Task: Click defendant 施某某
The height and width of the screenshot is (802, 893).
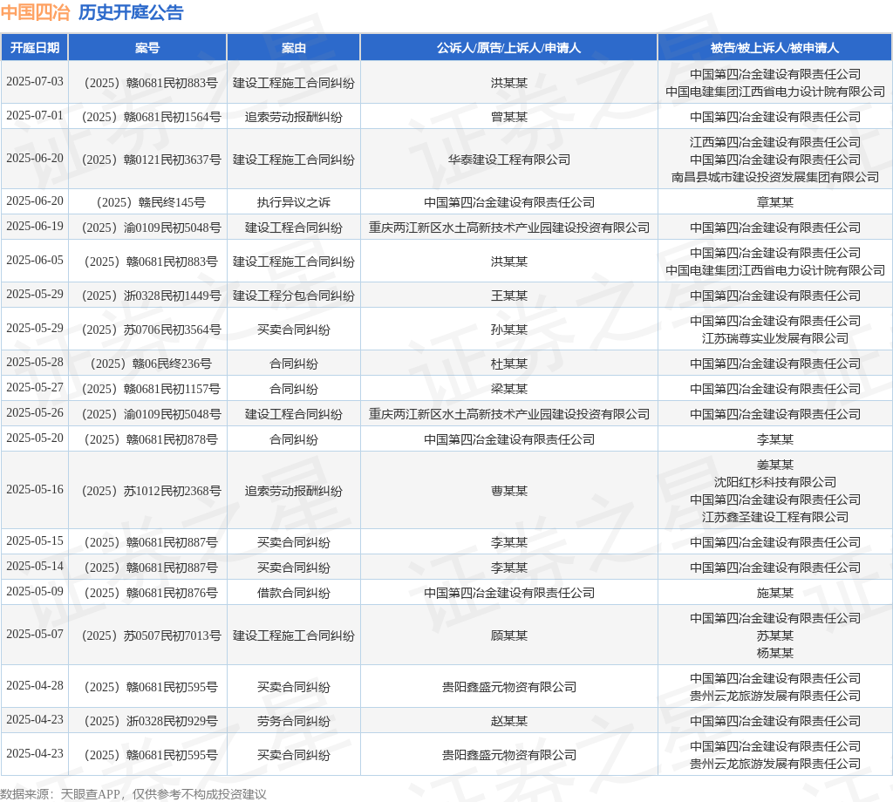Action: (775, 593)
